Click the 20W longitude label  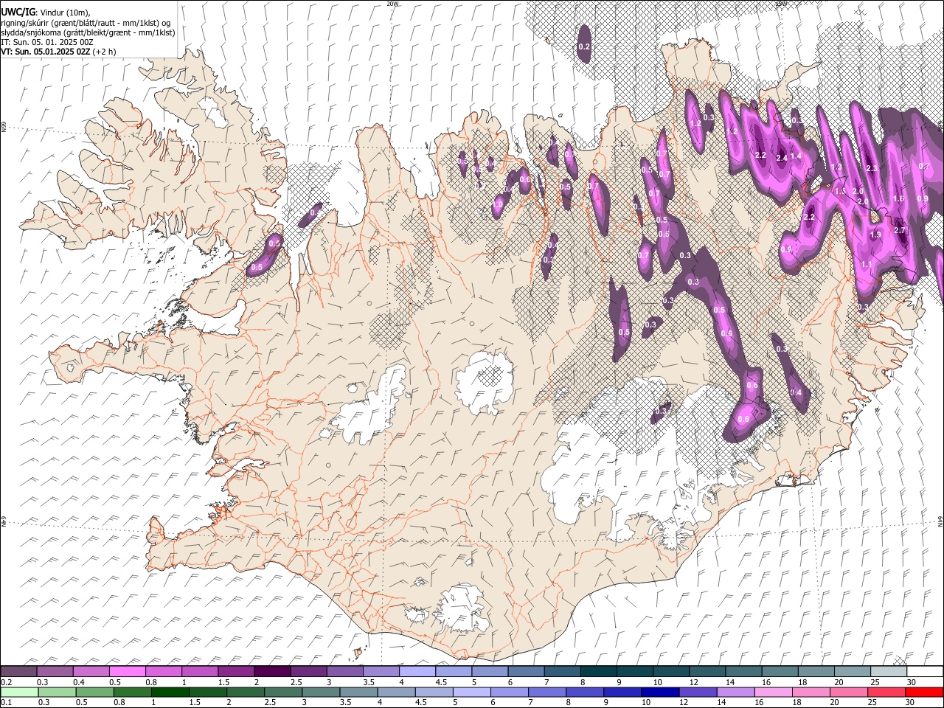pos(392,3)
